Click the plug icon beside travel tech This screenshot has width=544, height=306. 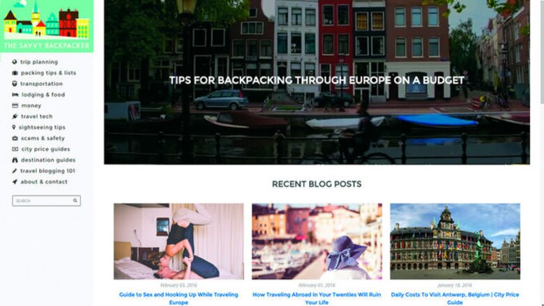(15, 116)
